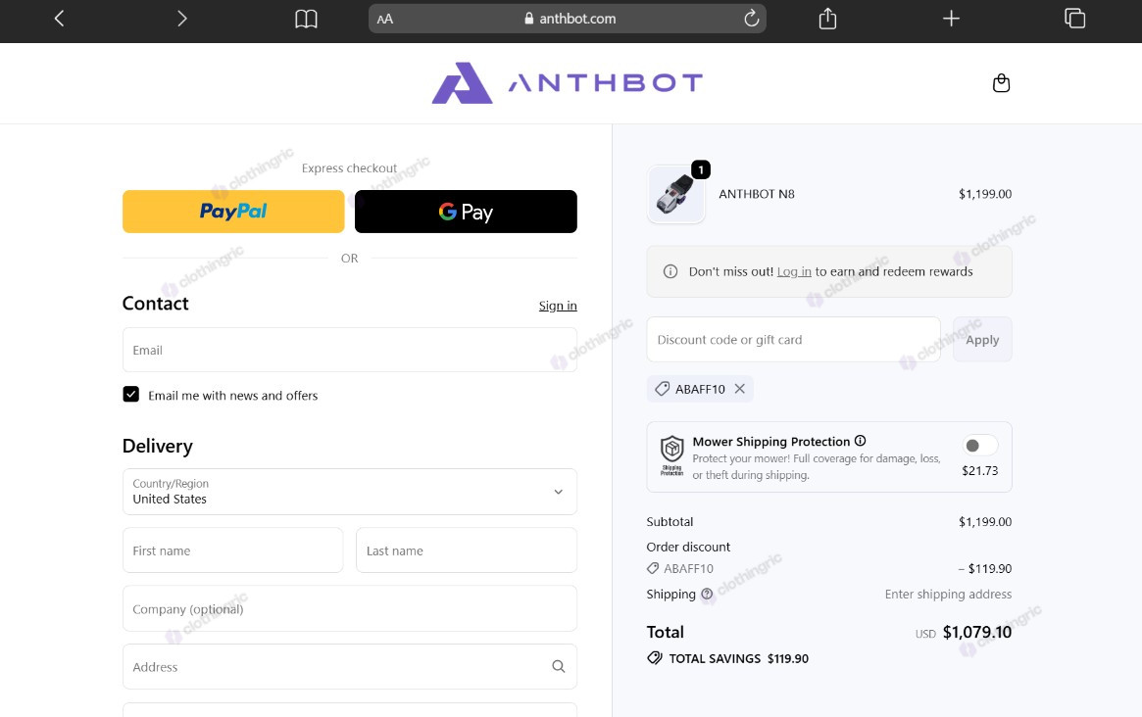This screenshot has width=1142, height=717.
Task: Focus the Email input field
Action: pos(350,350)
